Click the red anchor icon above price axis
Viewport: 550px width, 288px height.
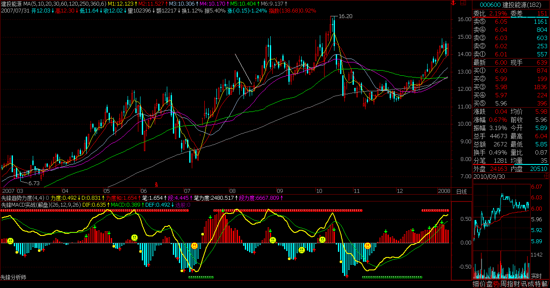click(453, 3)
